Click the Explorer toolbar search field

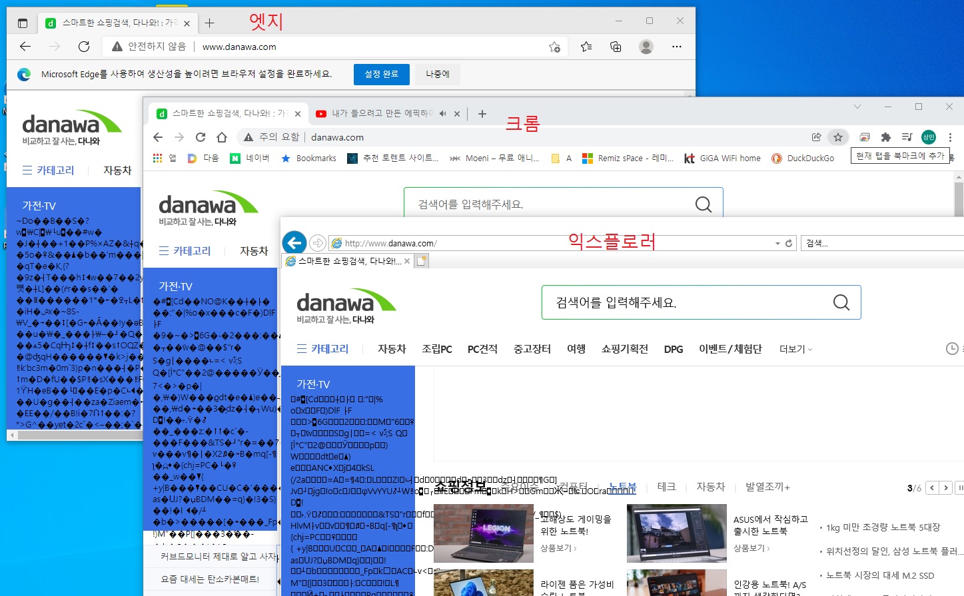pyautogui.click(x=883, y=243)
